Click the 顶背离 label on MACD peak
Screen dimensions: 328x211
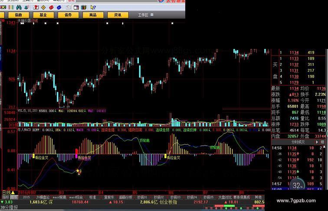(x=144, y=141)
